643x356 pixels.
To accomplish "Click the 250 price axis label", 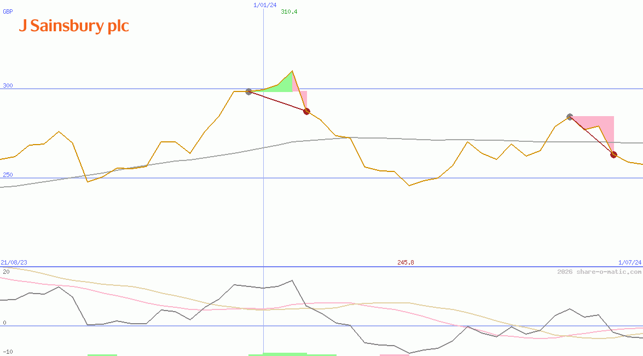I will tap(8, 175).
